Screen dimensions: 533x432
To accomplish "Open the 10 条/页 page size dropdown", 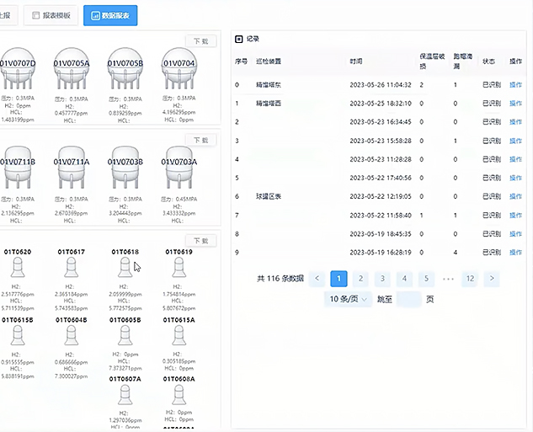I will (350, 299).
